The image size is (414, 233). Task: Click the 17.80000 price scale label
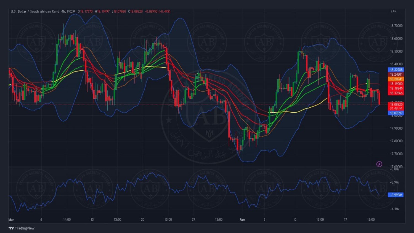click(396, 141)
